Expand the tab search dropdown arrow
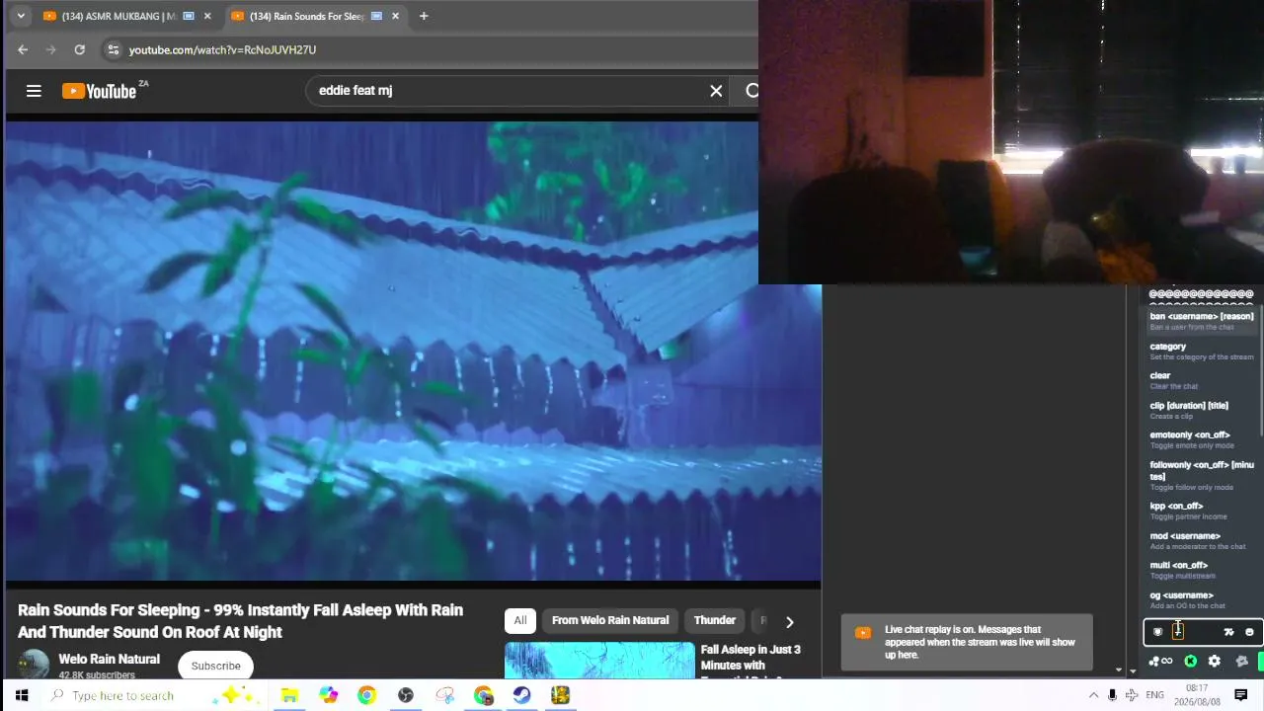The width and height of the screenshot is (1264, 711). click(21, 16)
